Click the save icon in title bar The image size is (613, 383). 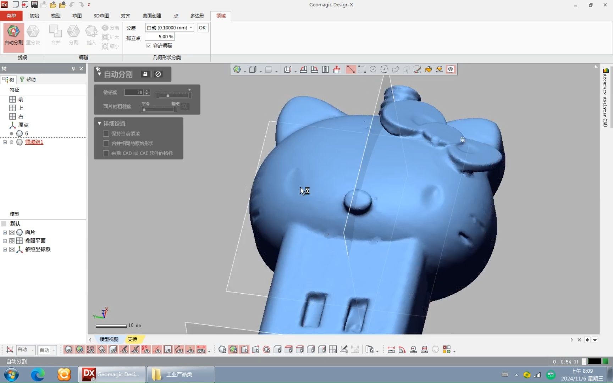(34, 5)
